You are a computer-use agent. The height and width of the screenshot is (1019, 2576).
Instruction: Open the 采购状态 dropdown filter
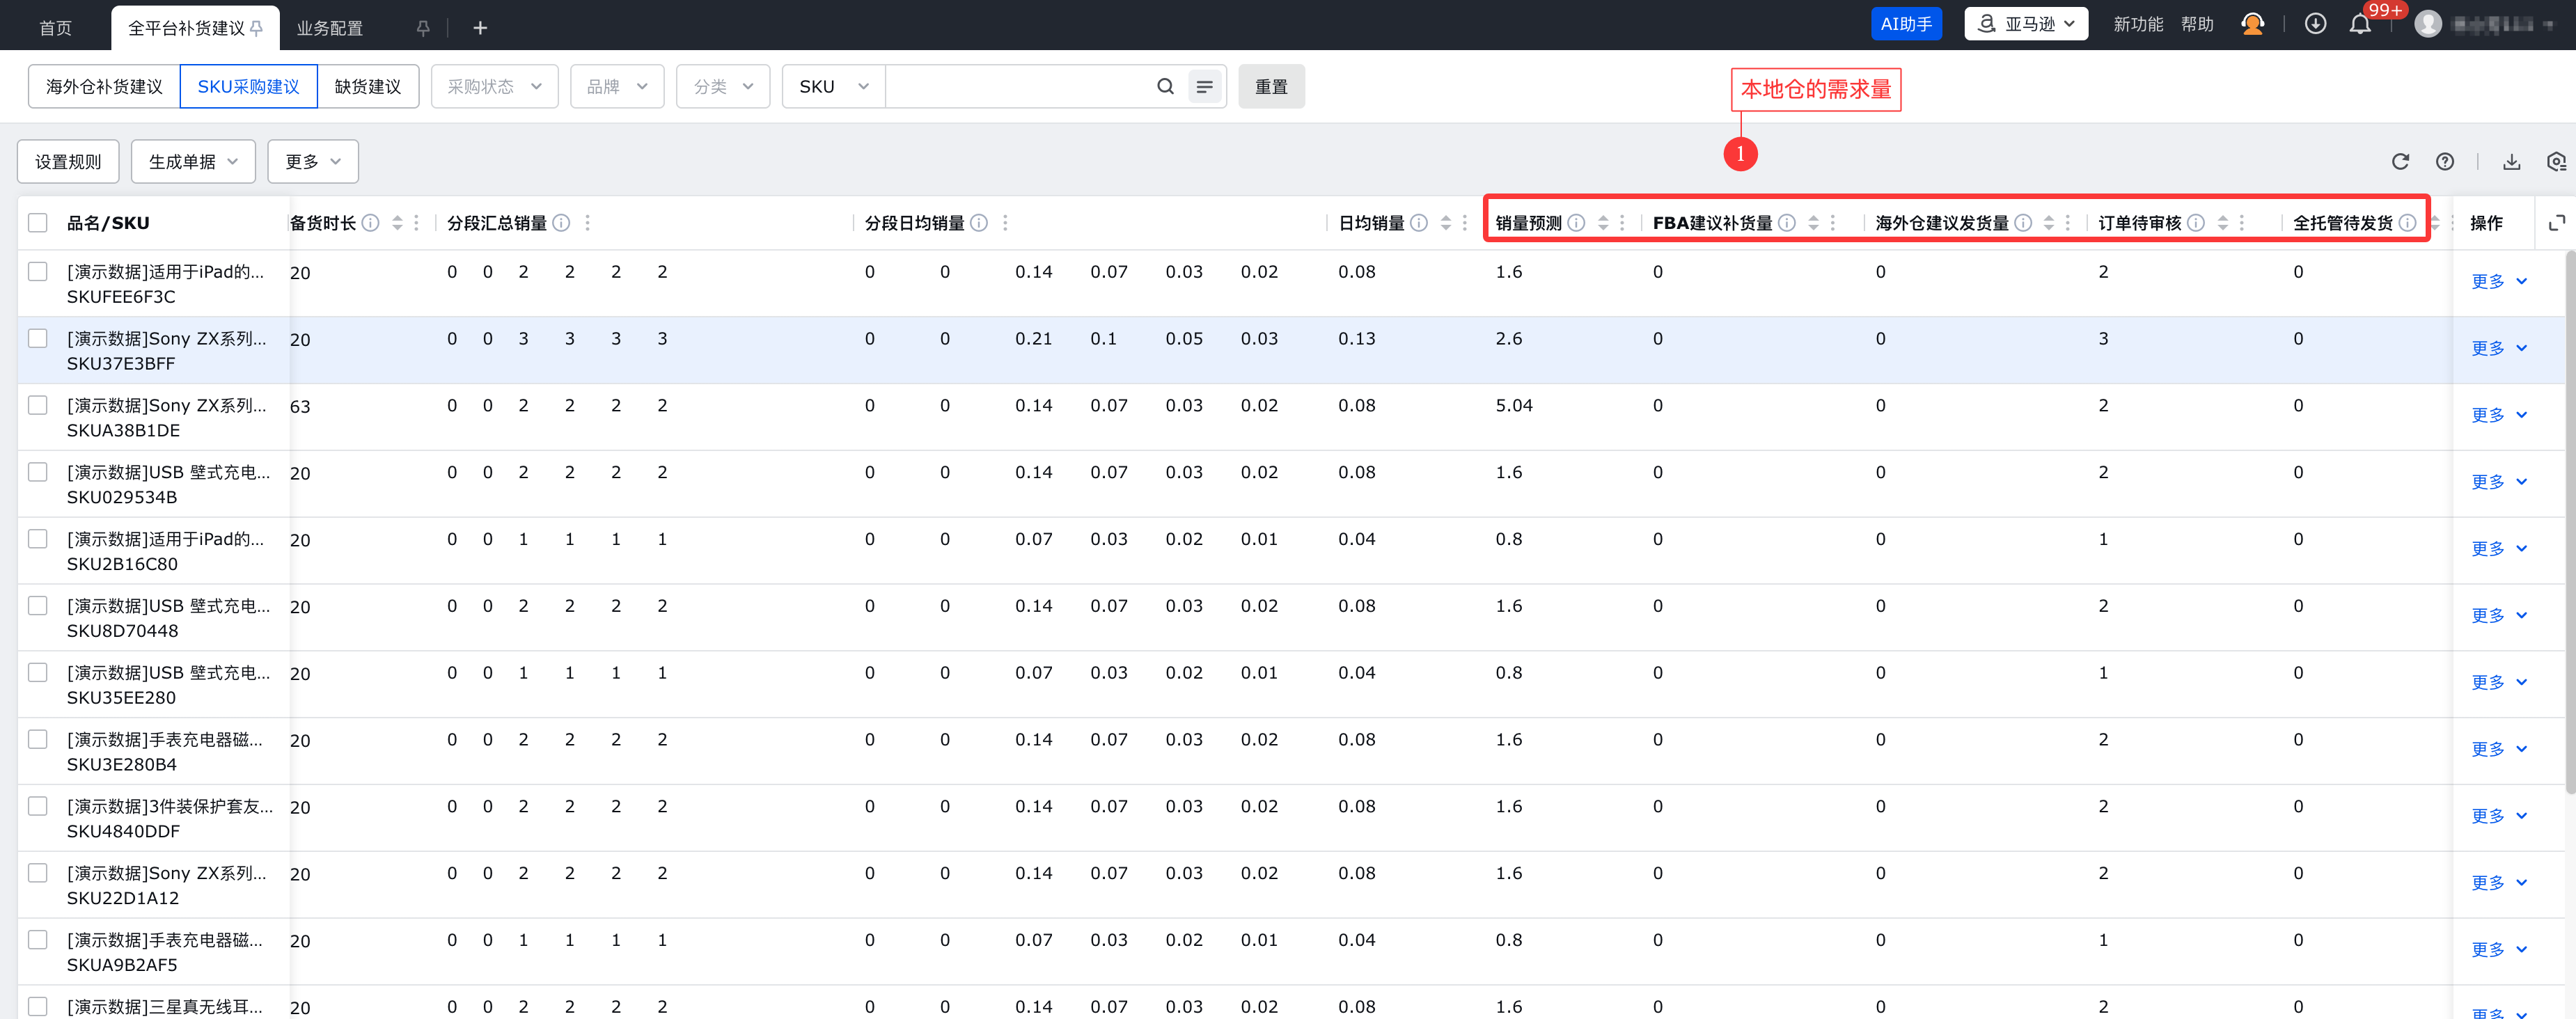[x=494, y=86]
